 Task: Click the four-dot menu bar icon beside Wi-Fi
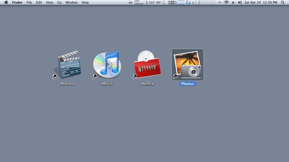(220, 3)
